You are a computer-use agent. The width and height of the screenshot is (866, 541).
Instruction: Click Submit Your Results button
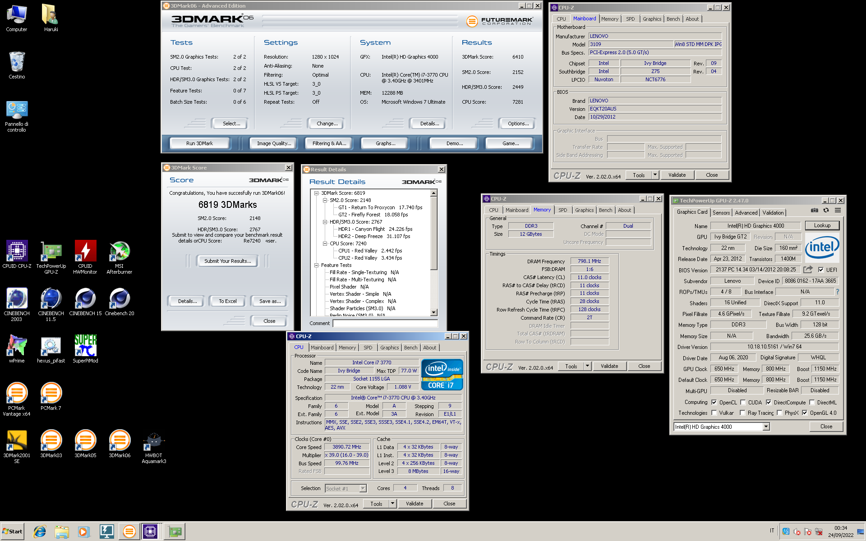[x=227, y=261]
